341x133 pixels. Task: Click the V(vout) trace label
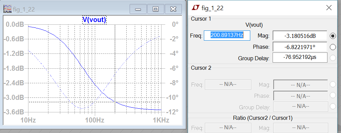(94, 20)
